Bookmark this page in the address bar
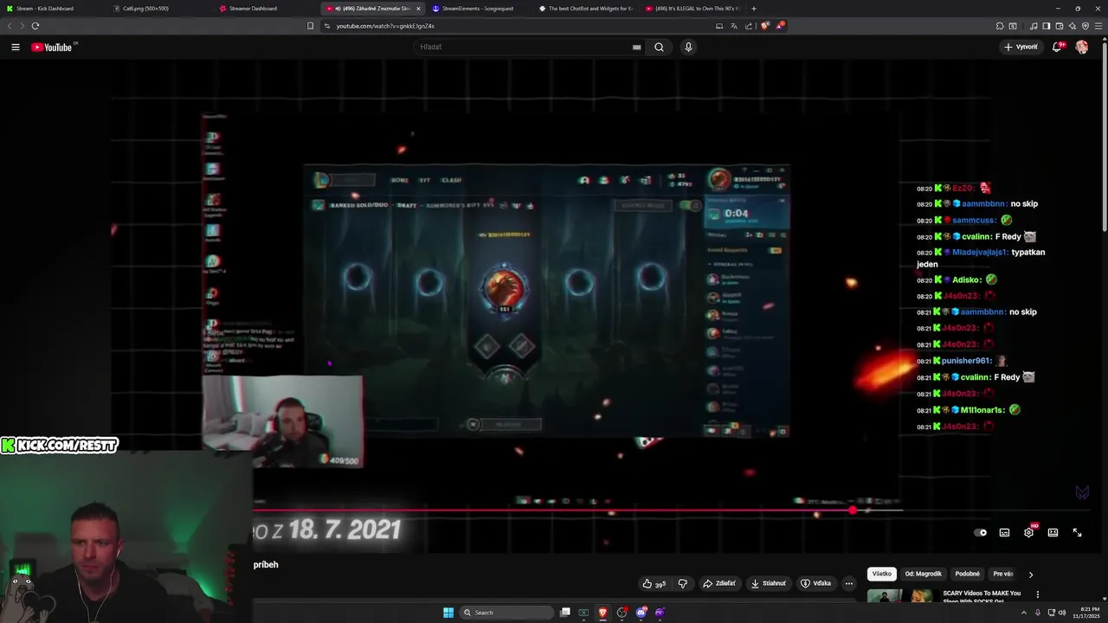Screen dimensions: 1108x623 pyautogui.click(x=310, y=26)
